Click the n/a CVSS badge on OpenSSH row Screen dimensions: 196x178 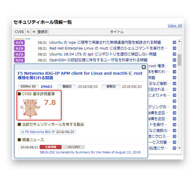coord(19,60)
